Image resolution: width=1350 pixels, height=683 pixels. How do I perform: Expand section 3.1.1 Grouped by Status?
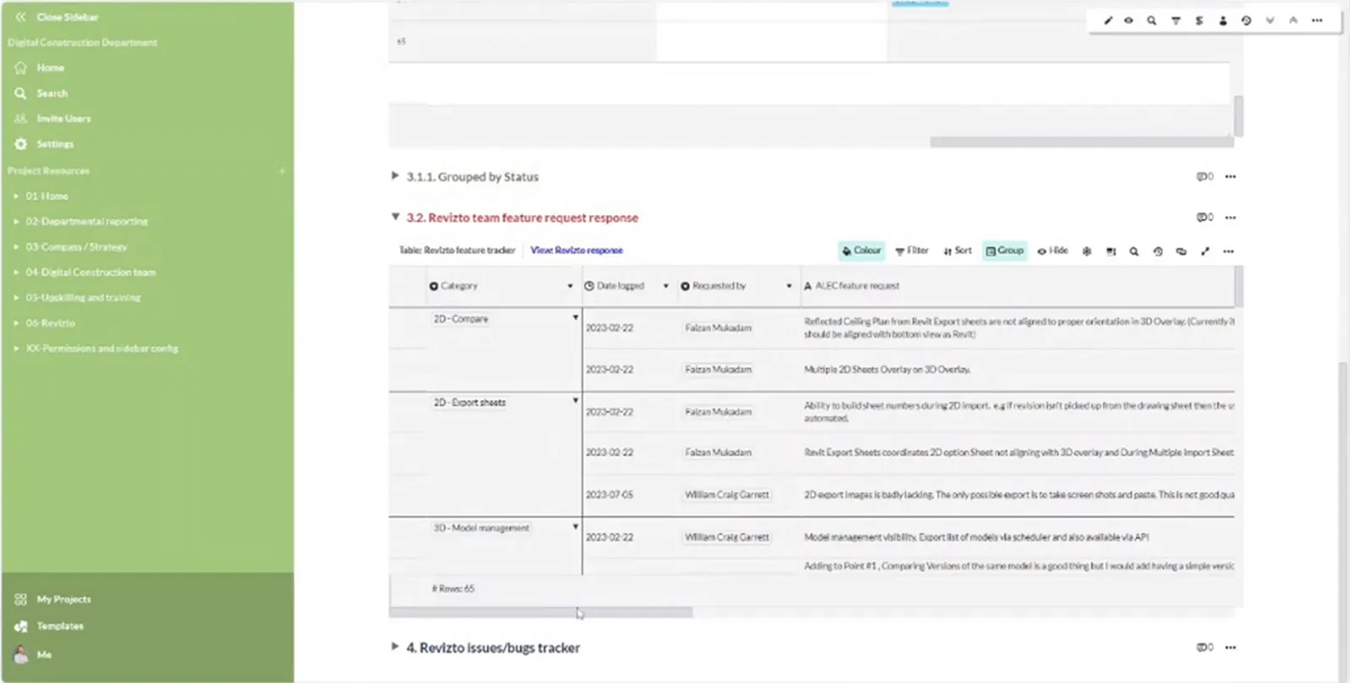(394, 176)
